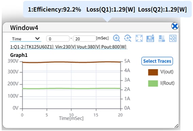Image resolution: width=193 pixels, height=131 pixels.
Task: Click the [mSec] unit label in the toolbar
Action: coord(102,38)
